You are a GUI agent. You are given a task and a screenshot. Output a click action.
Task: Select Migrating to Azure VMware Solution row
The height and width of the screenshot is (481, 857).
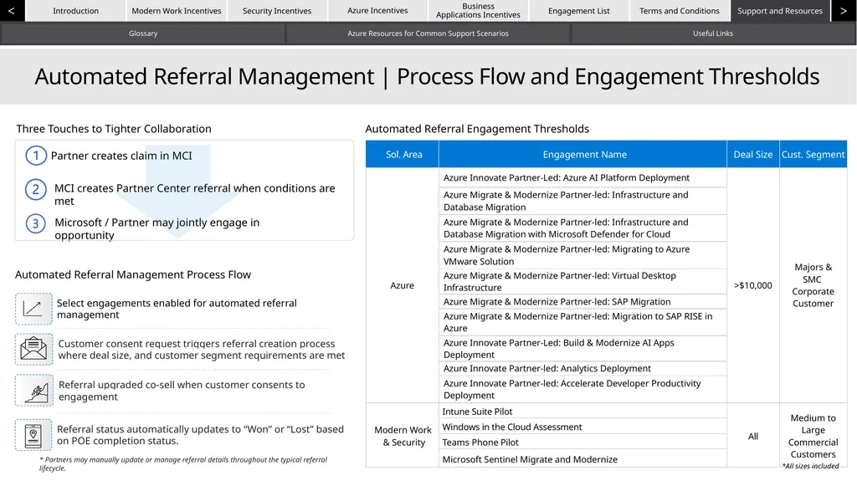583,255
